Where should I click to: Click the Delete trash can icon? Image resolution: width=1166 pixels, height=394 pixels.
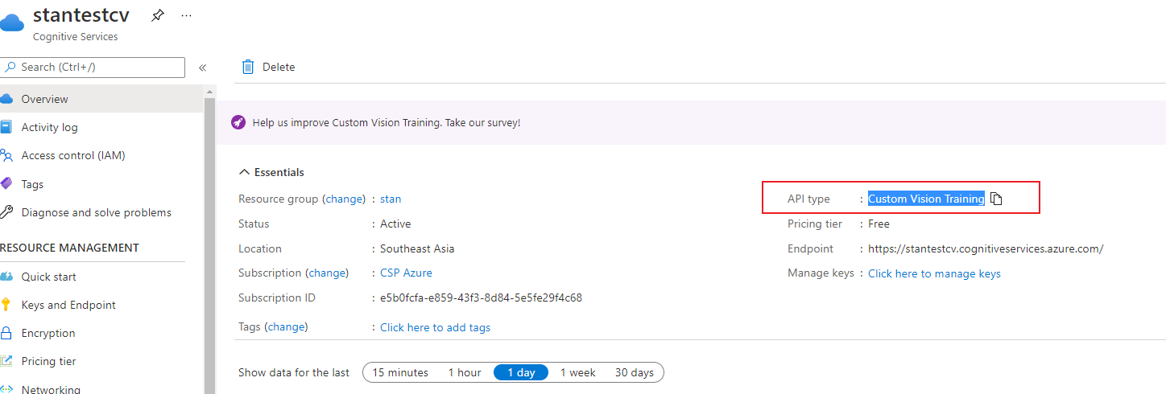248,67
